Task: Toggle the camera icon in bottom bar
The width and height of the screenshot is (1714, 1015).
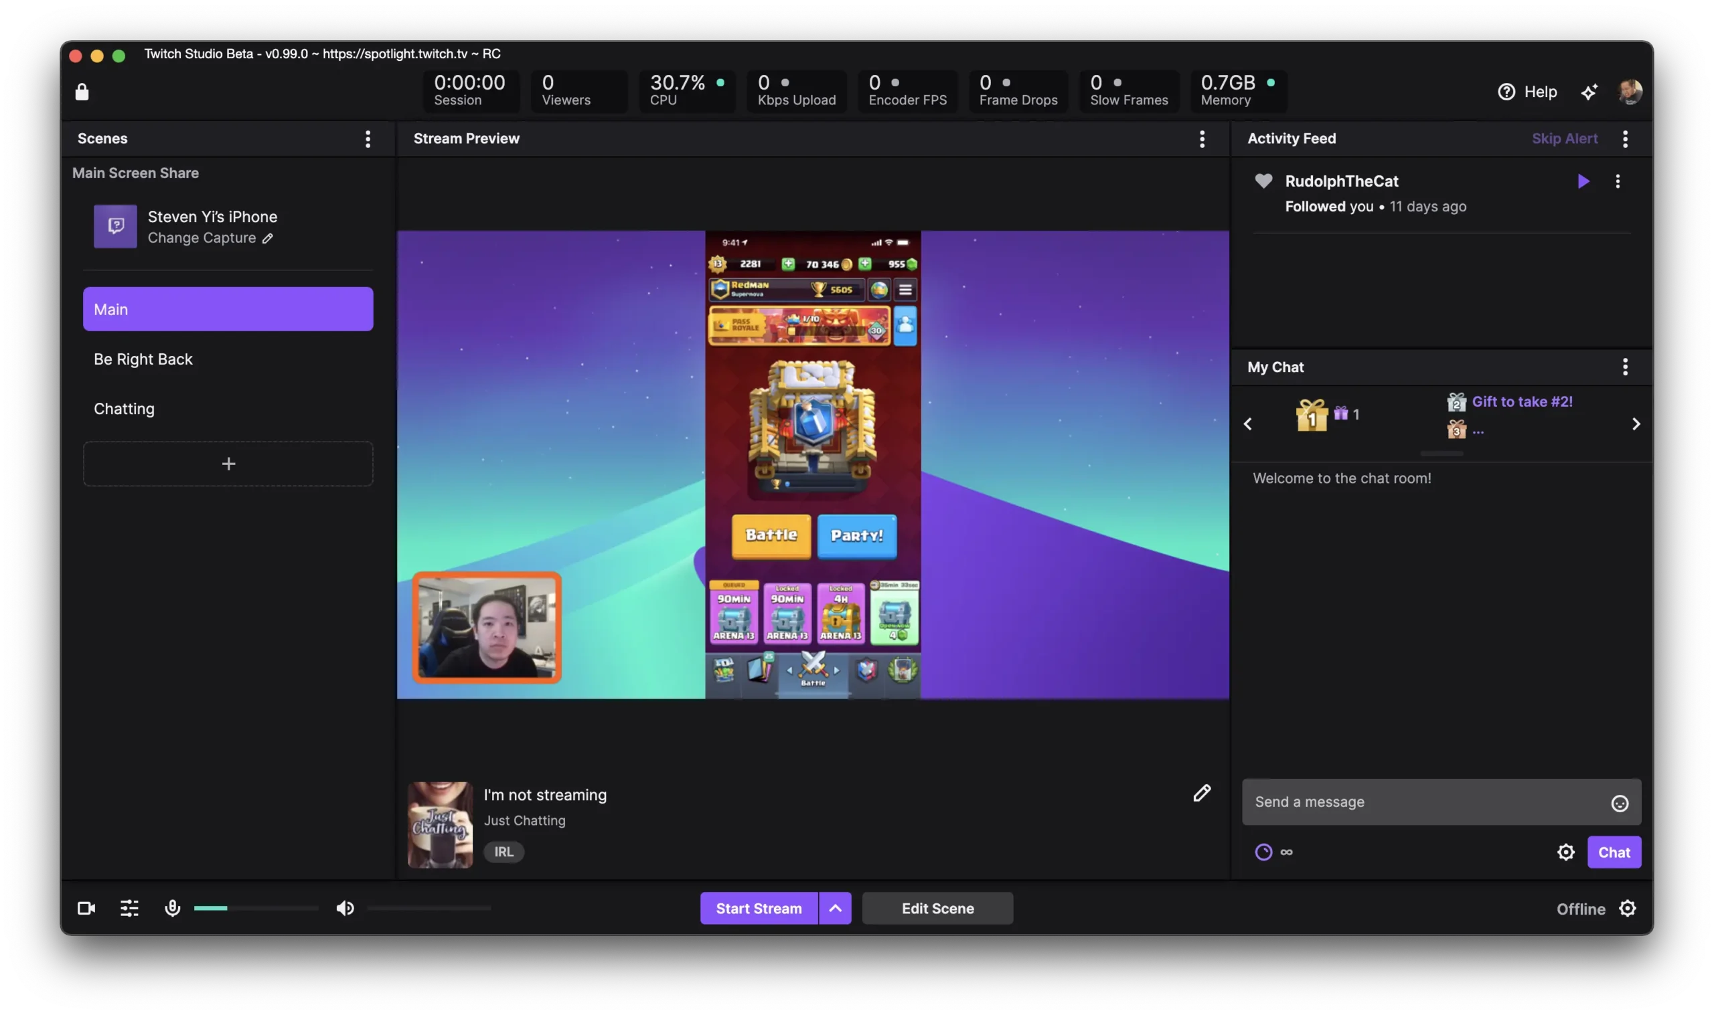Action: click(86, 909)
